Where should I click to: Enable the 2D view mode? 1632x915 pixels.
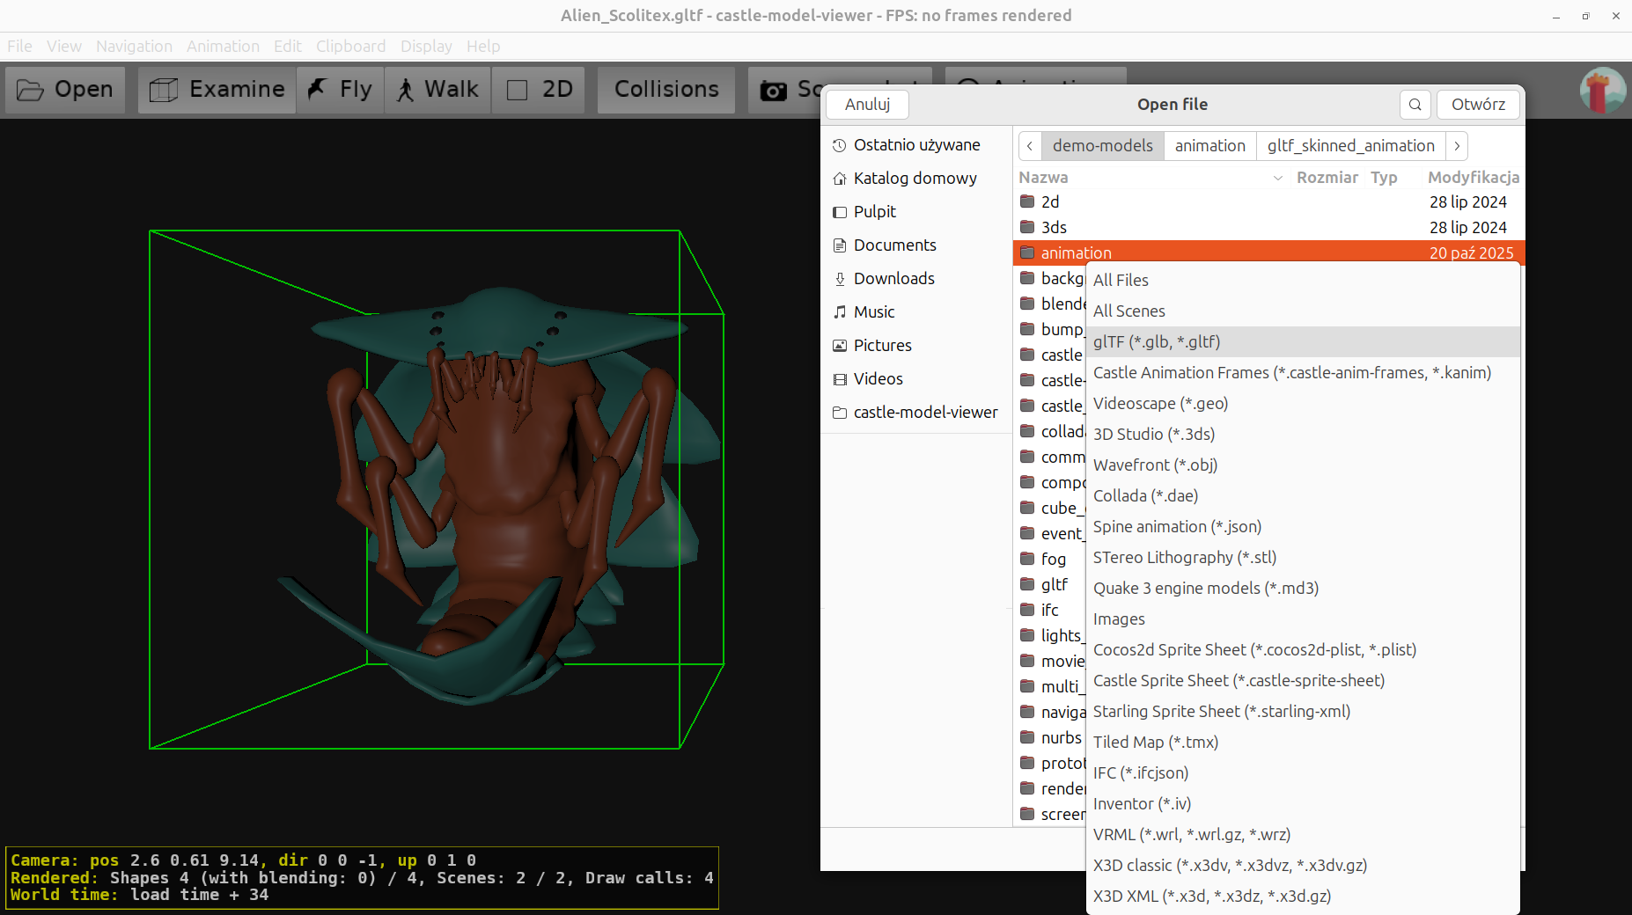click(538, 89)
